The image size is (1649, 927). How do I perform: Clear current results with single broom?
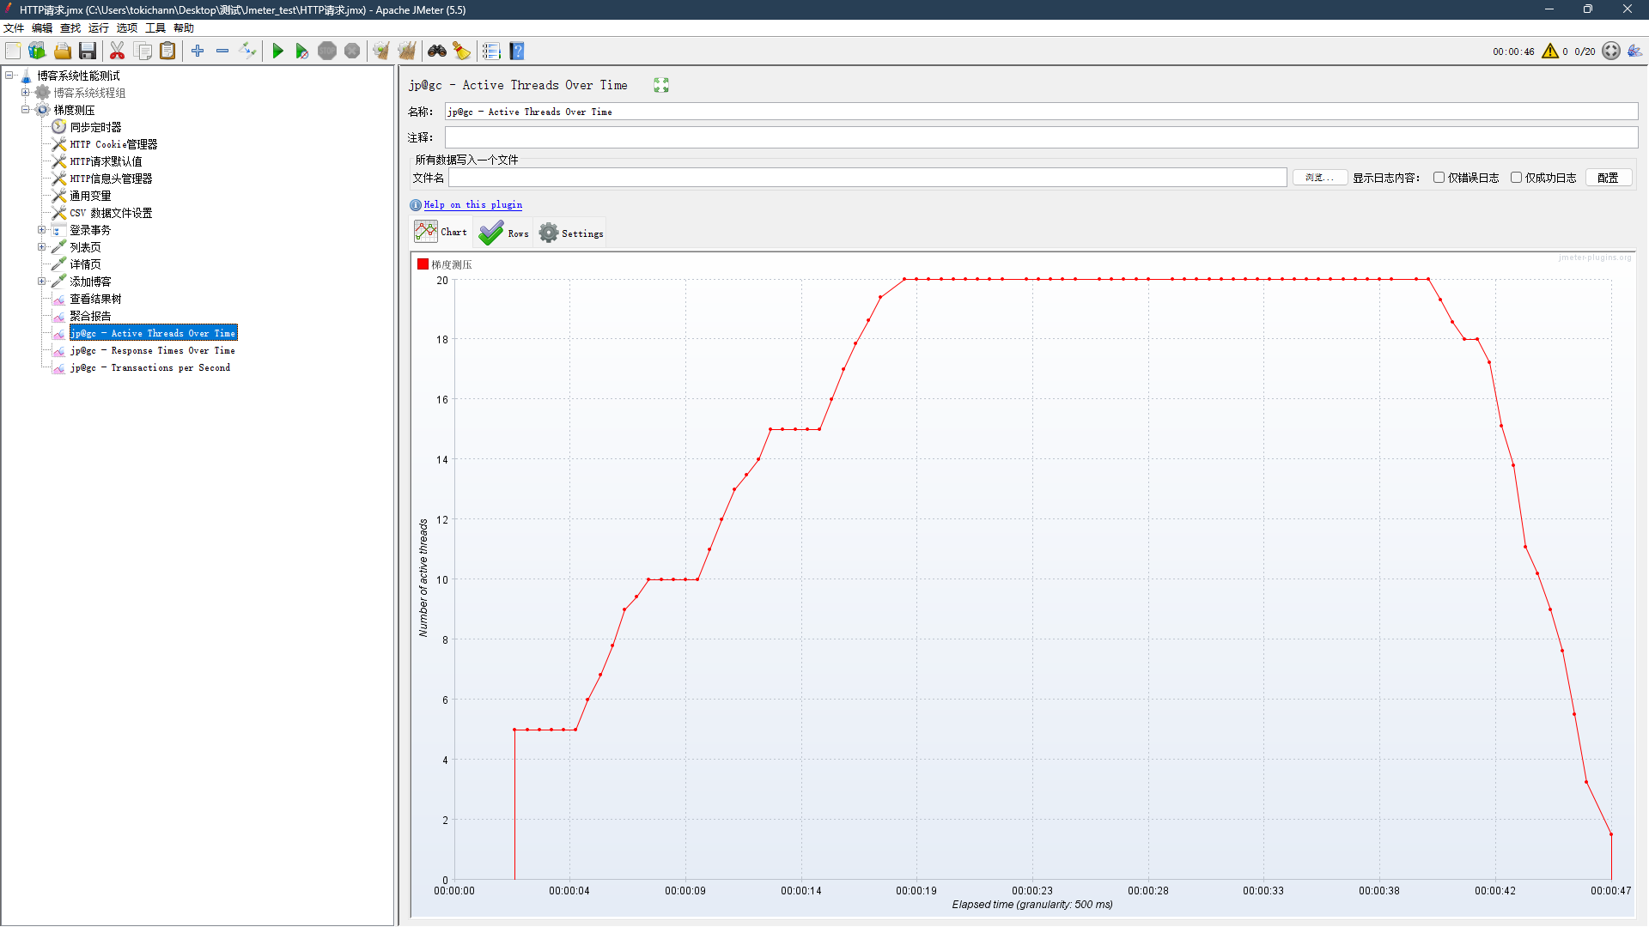(381, 51)
